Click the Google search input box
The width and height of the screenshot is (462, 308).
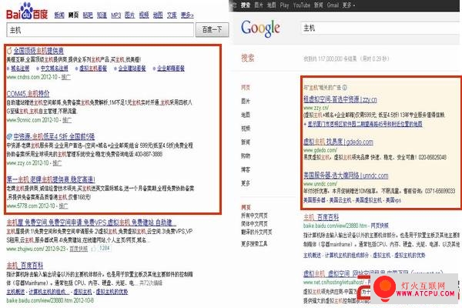pyautogui.click(x=380, y=28)
